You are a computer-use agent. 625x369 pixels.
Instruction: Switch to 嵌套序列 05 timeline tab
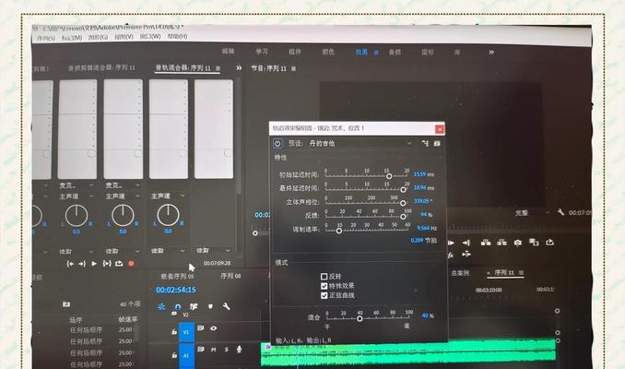pos(177,276)
